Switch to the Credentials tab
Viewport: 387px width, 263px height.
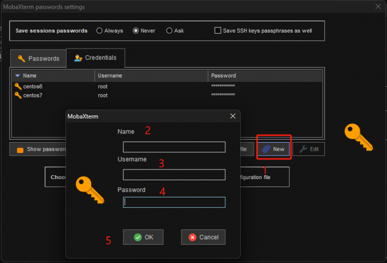pyautogui.click(x=96, y=58)
